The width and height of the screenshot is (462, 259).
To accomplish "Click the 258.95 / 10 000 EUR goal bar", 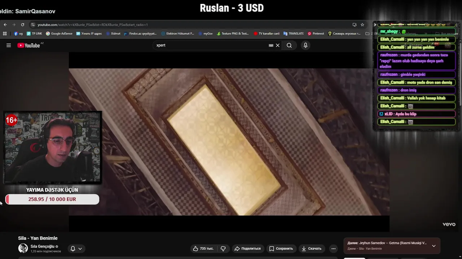I will click(x=52, y=199).
